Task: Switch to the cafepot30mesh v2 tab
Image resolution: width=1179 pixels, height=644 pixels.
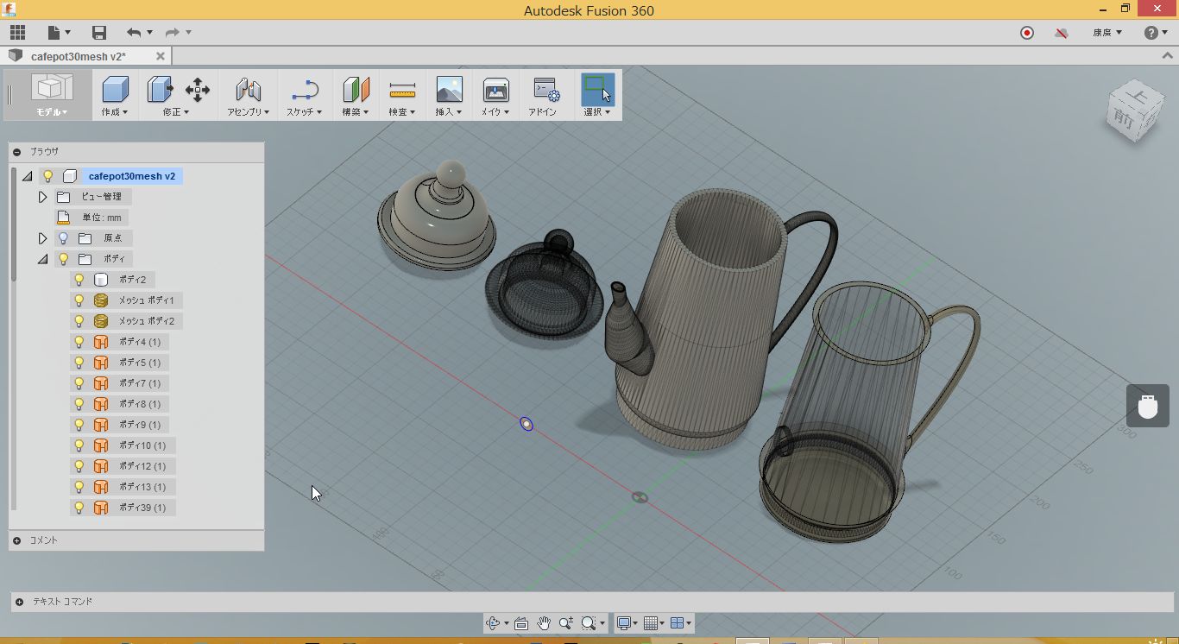Action: 78,56
